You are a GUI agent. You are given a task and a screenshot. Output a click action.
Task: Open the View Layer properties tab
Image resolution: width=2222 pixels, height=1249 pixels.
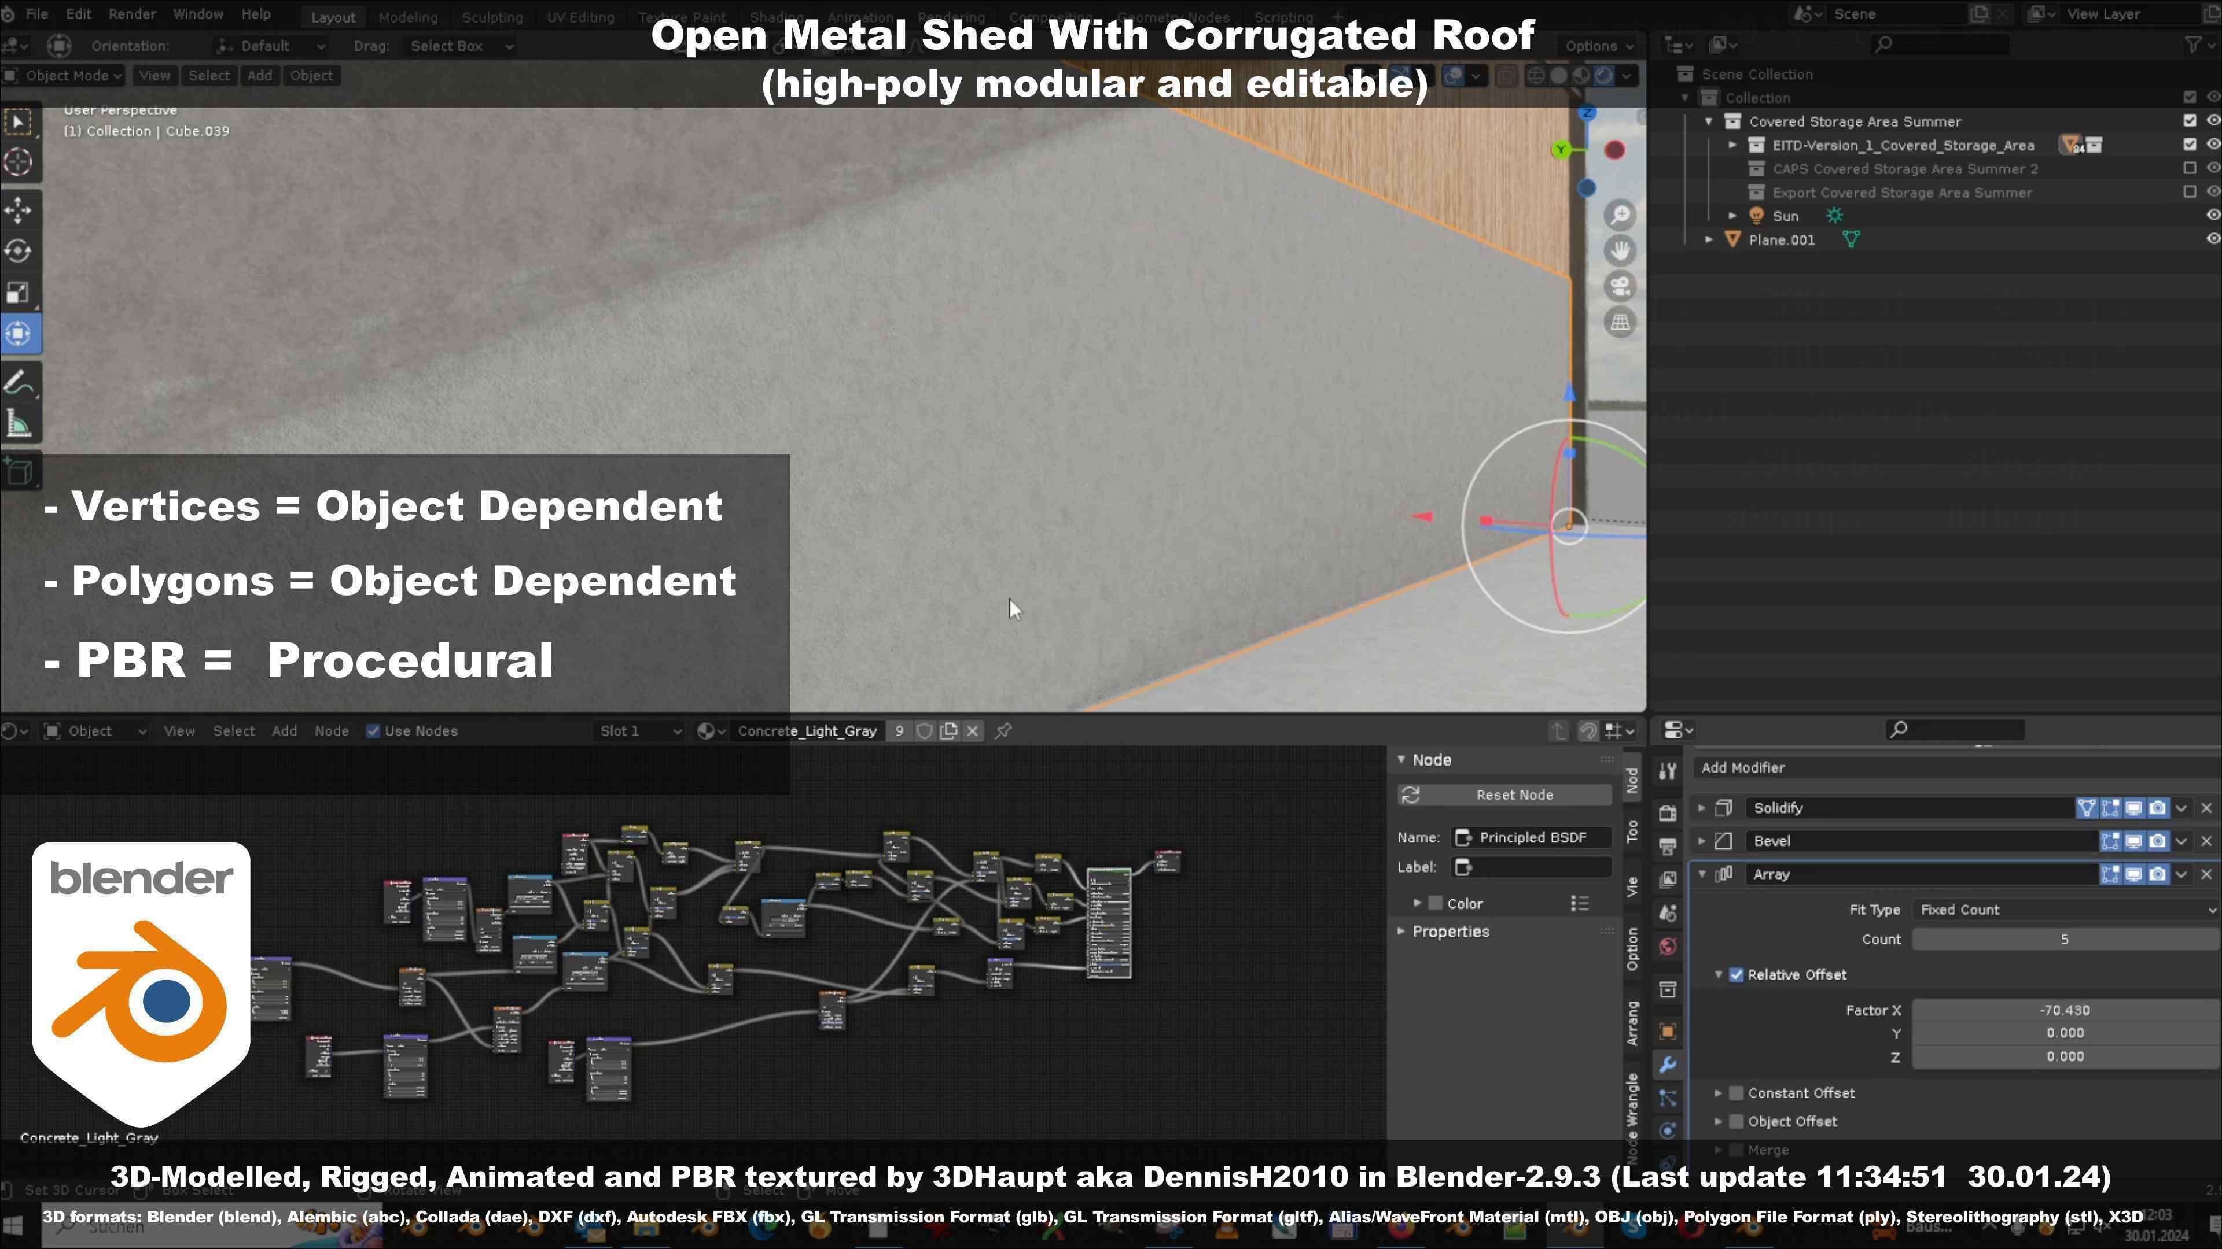1667,879
